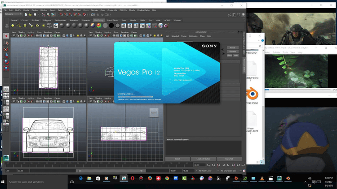Viewport: 337px width, 189px height.
Task: Click the VLC player seek bar
Action: pyautogui.click(x=297, y=90)
